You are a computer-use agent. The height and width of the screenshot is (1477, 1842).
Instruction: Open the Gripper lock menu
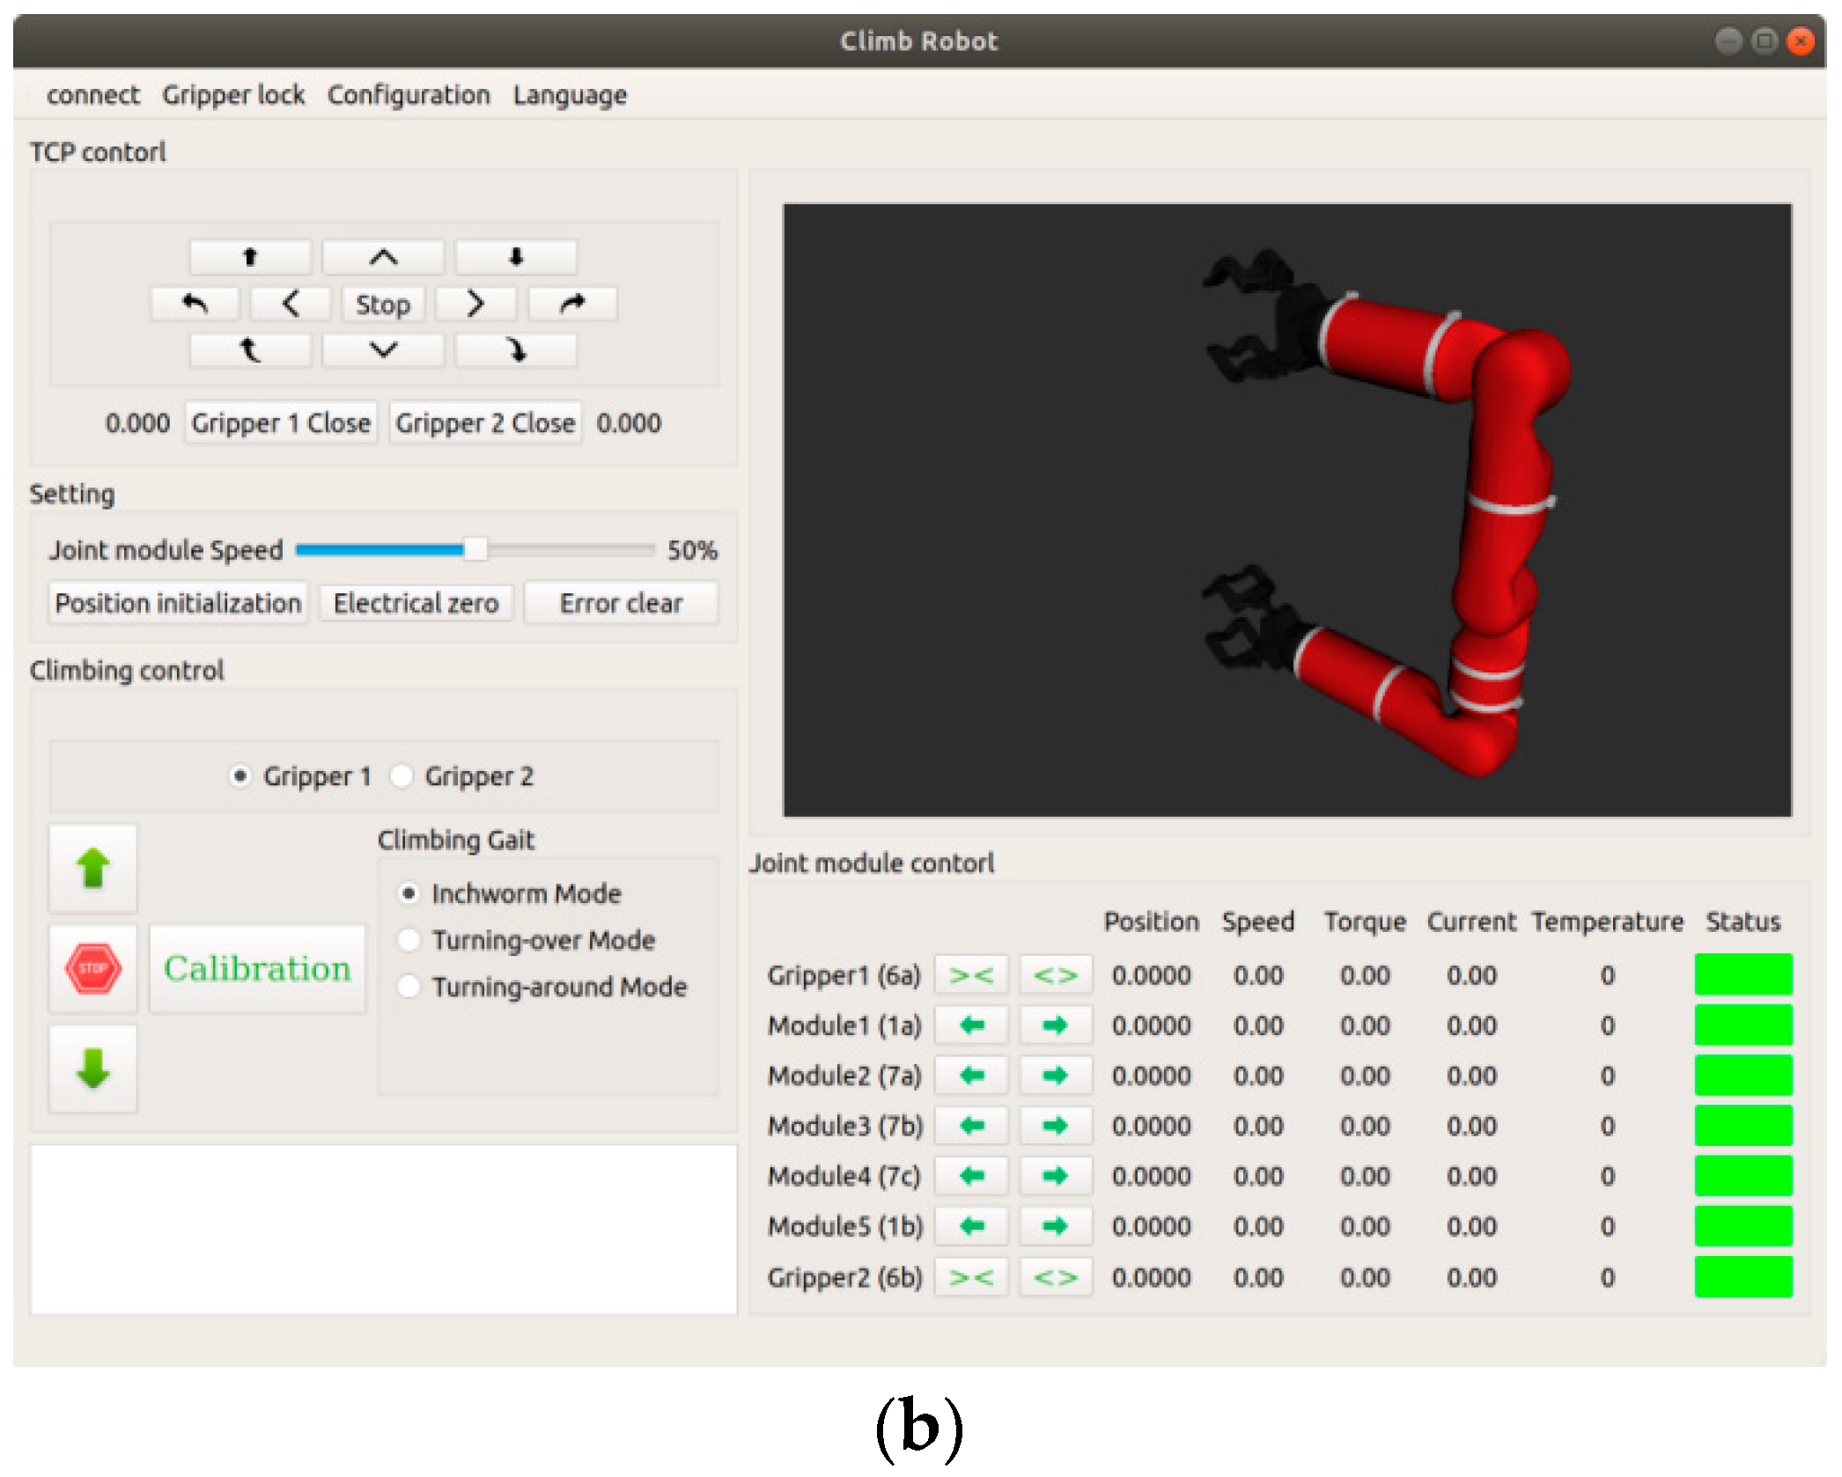(x=233, y=95)
